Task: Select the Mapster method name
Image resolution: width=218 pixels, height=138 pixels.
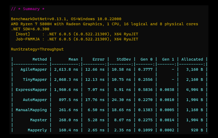Action: [38, 120]
